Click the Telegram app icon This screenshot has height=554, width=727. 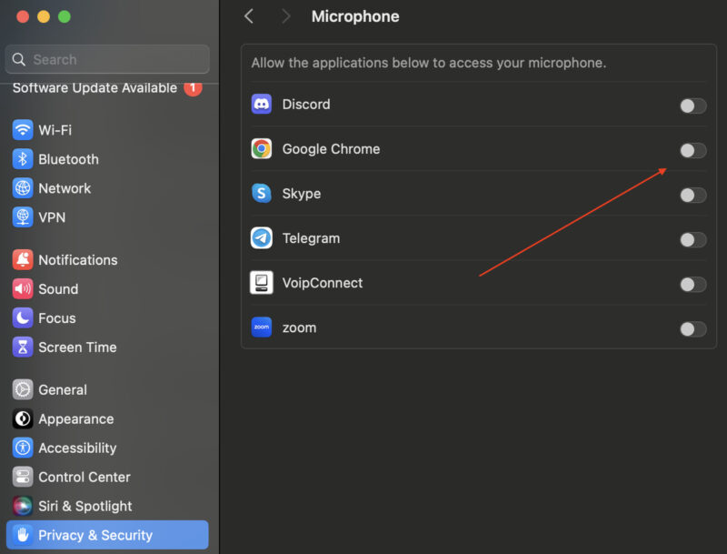click(x=262, y=237)
